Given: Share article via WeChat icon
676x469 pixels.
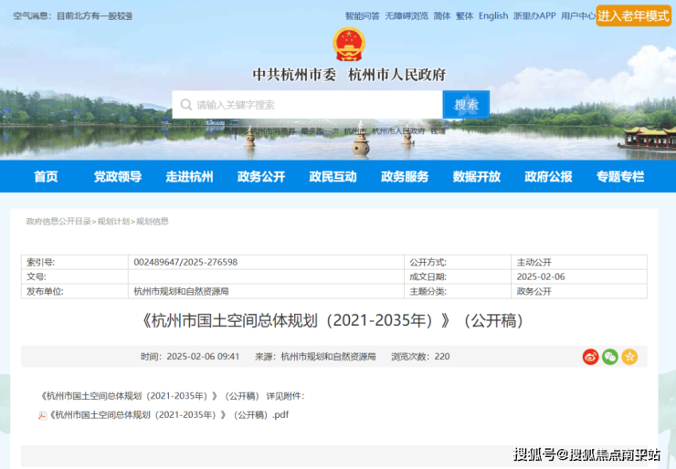Looking at the screenshot, I should (609, 357).
